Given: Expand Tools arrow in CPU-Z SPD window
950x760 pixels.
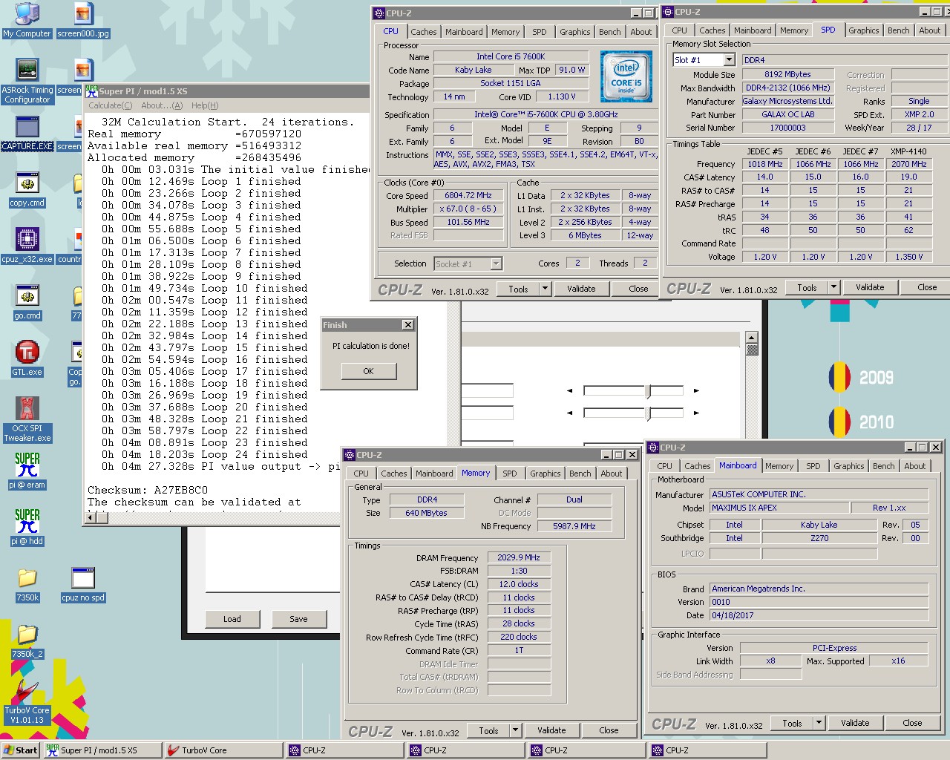Looking at the screenshot, I should tap(834, 287).
